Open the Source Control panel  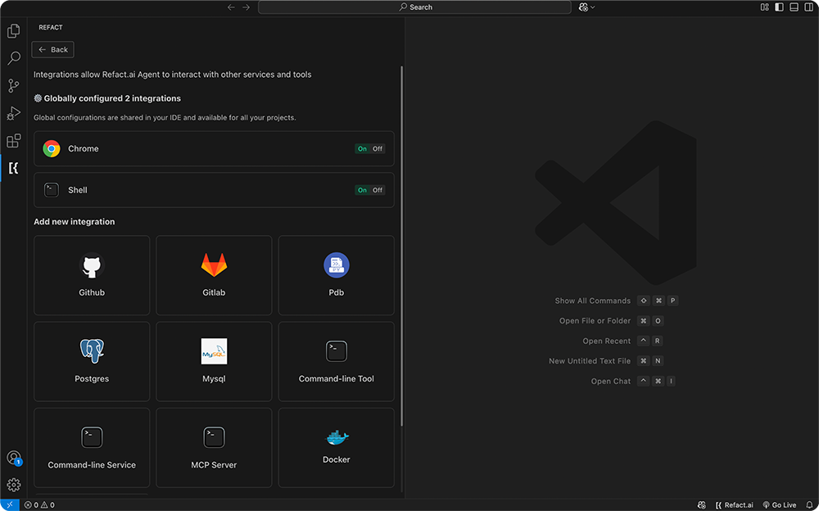click(13, 85)
